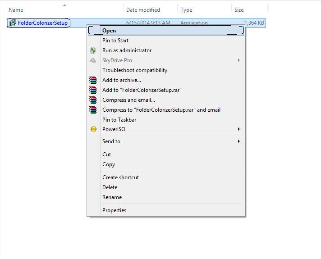Select Cut from the context menu
The width and height of the screenshot is (321, 259).
click(x=166, y=154)
